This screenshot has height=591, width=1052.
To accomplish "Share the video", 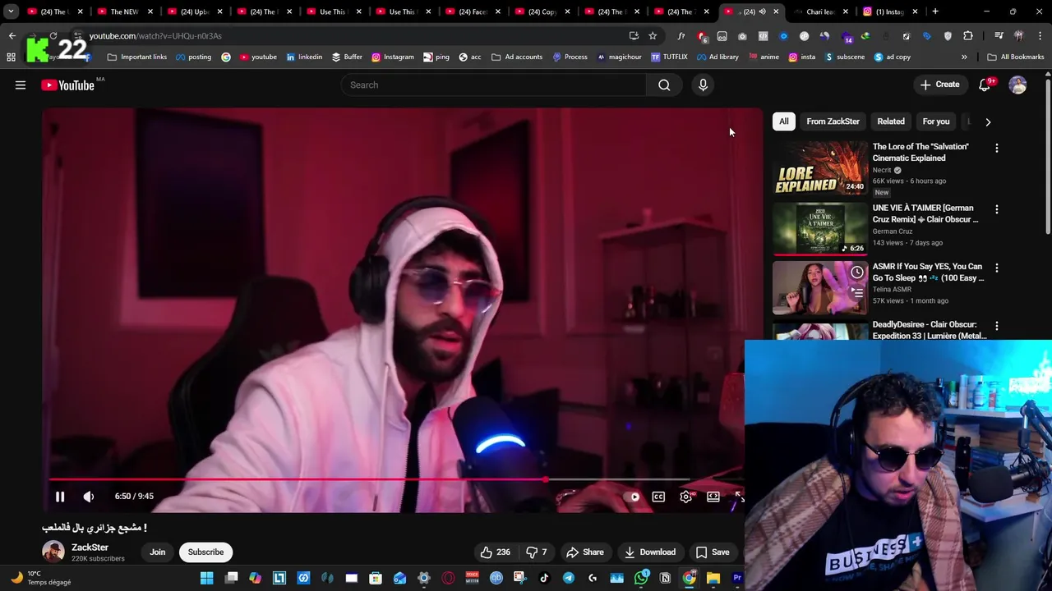I will pos(585,552).
